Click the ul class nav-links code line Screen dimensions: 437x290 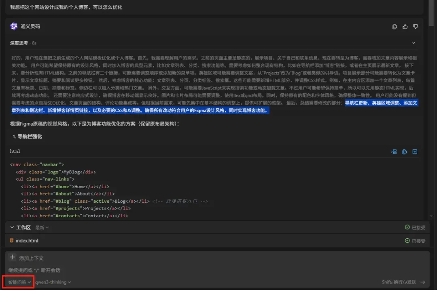45,179
